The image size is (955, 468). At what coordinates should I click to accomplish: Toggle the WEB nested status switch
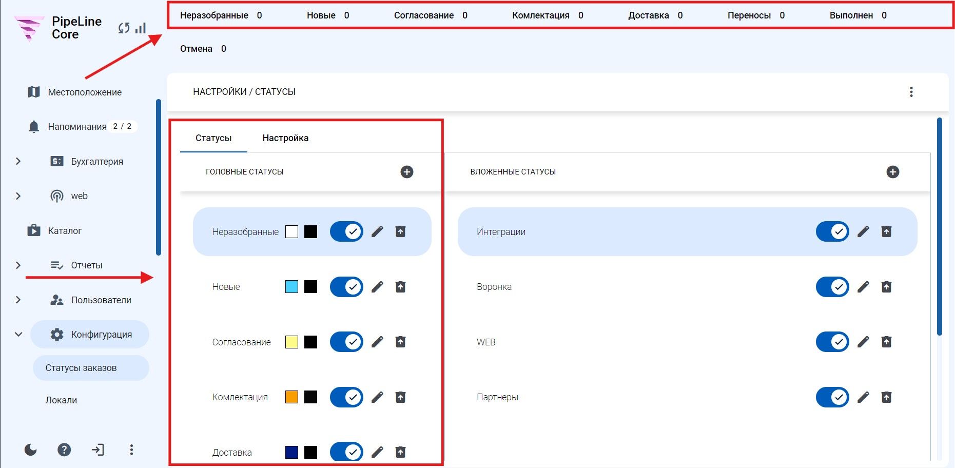point(832,342)
